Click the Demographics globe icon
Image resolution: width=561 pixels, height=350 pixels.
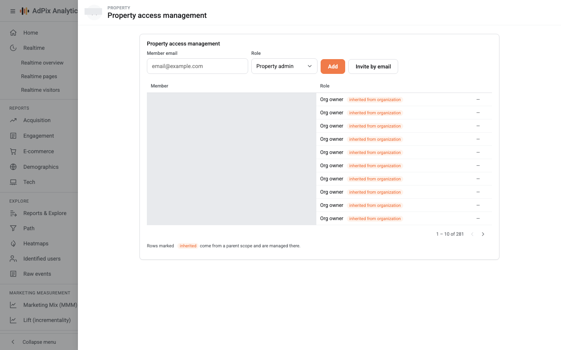(13, 167)
